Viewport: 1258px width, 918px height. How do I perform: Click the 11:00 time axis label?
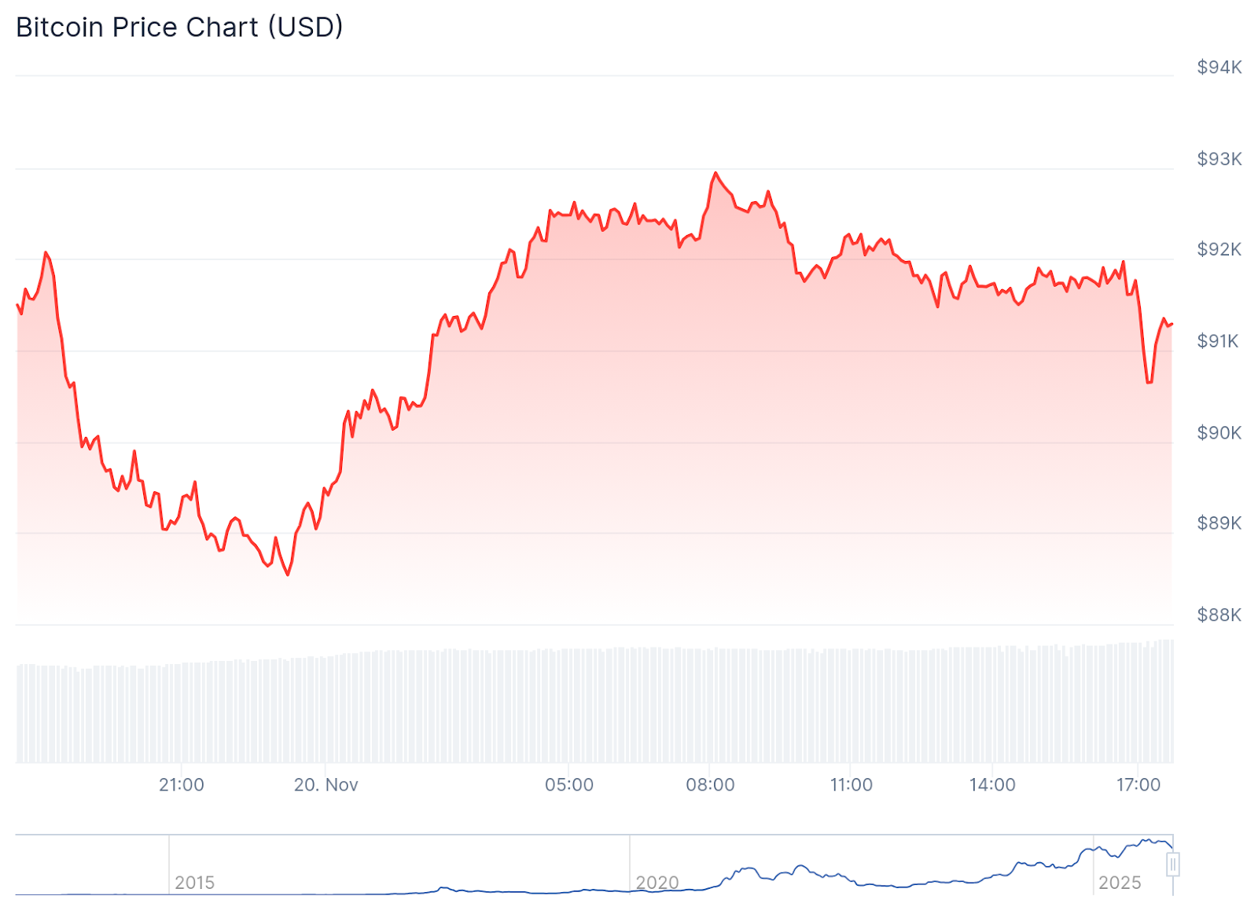(x=851, y=785)
